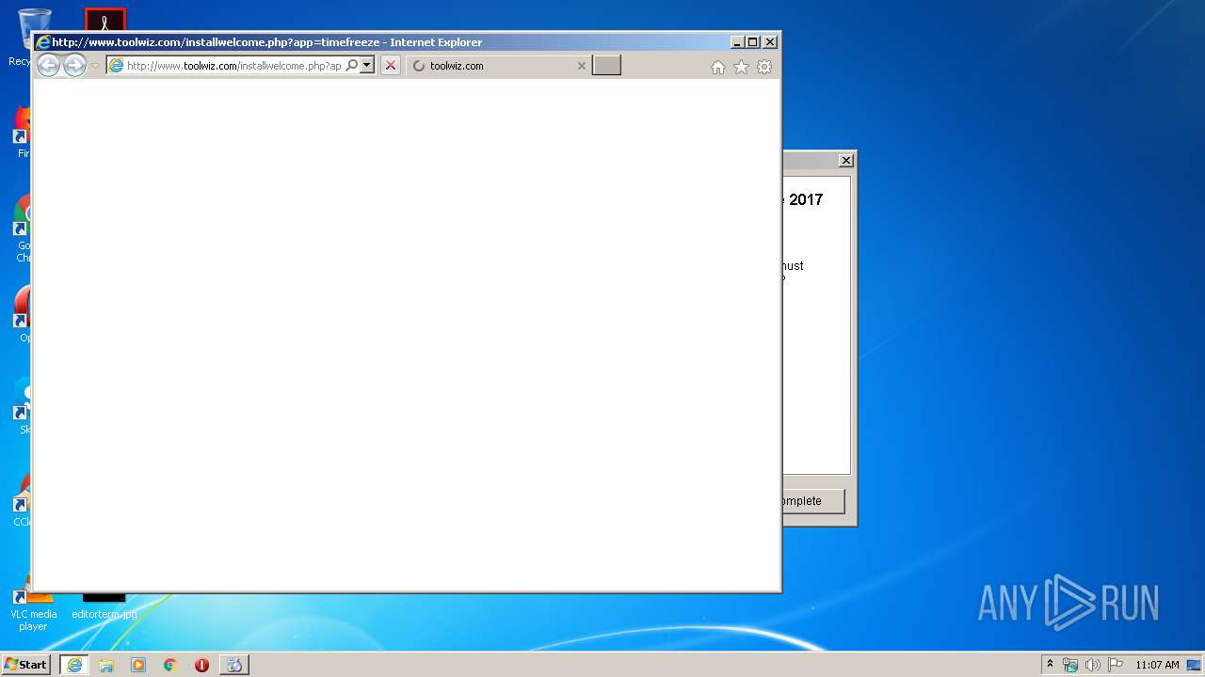1205x677 pixels.
Task: Open the Start menu
Action: pos(26,665)
